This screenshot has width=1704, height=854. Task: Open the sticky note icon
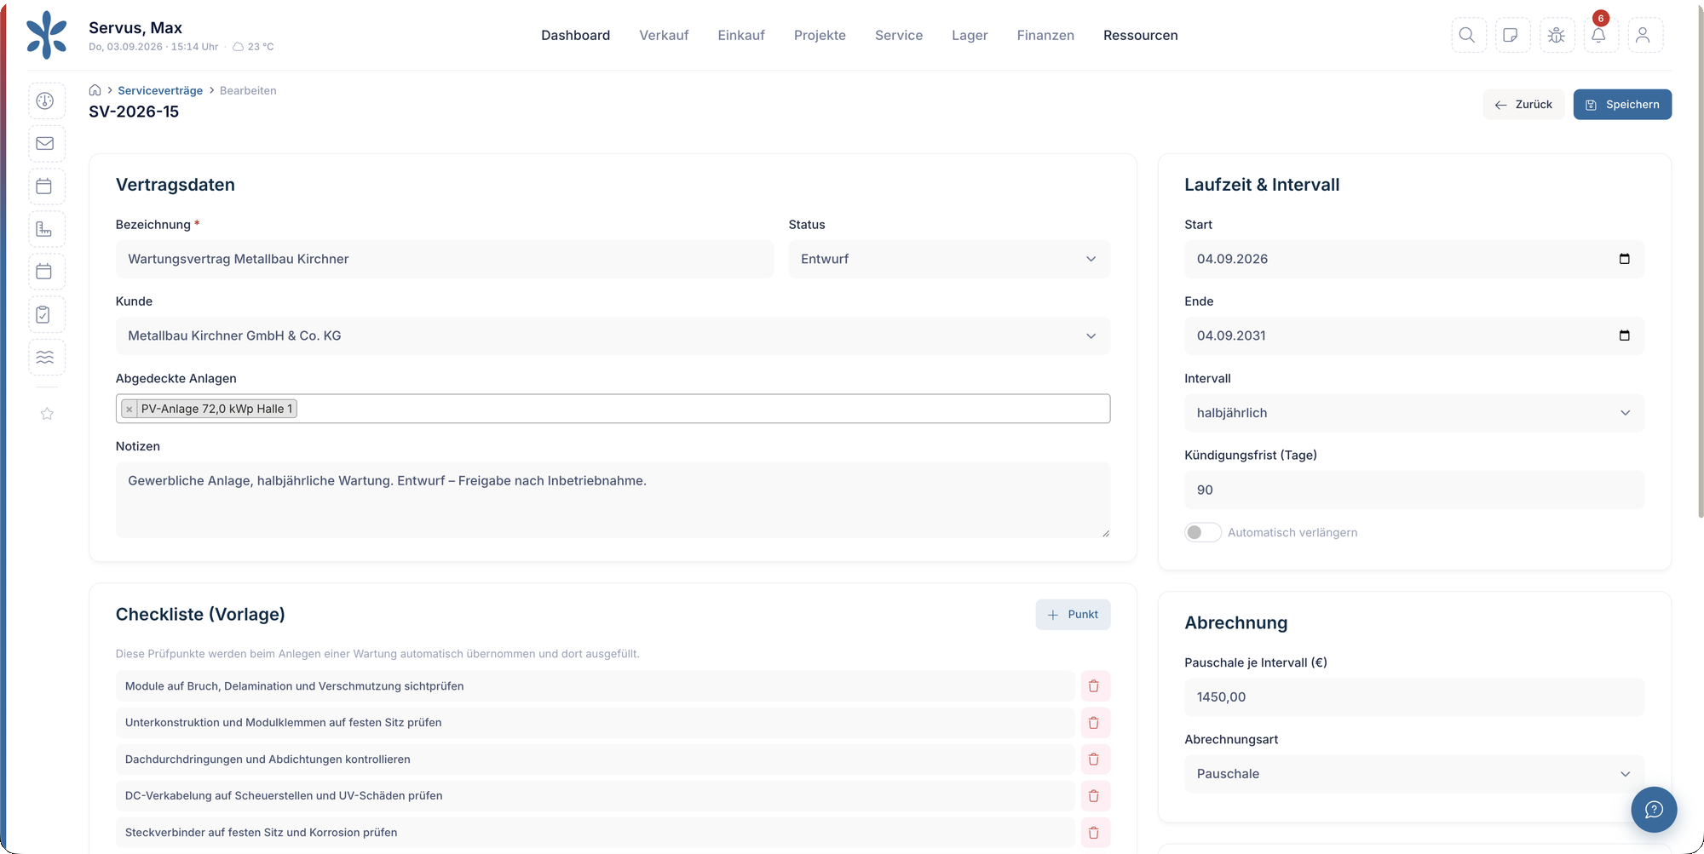[x=1511, y=35]
